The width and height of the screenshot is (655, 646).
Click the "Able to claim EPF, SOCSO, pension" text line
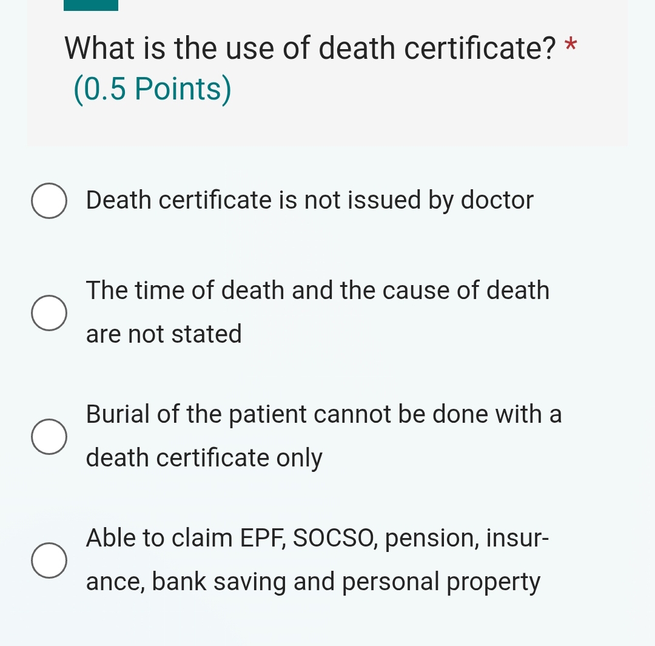pos(317,538)
